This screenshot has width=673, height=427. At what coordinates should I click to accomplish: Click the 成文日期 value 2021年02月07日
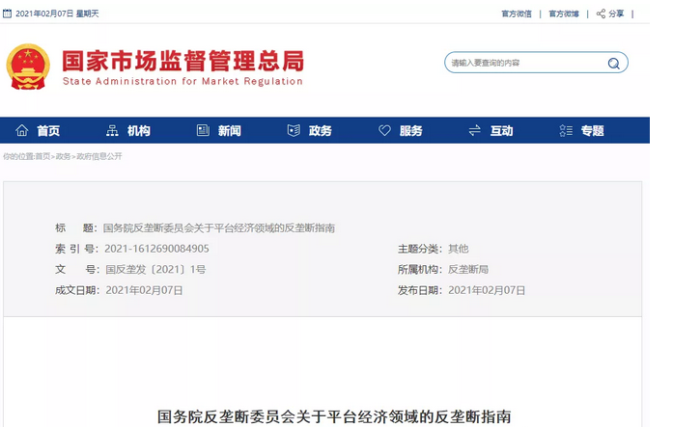144,290
